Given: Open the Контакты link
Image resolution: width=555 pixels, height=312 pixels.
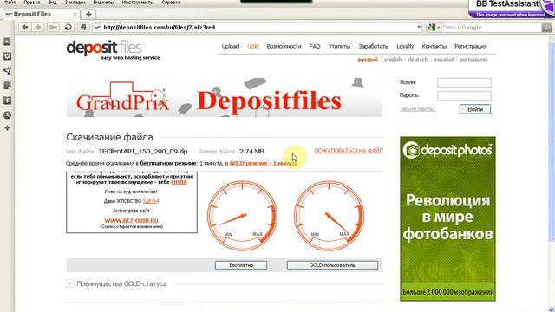Looking at the screenshot, I should point(434,46).
